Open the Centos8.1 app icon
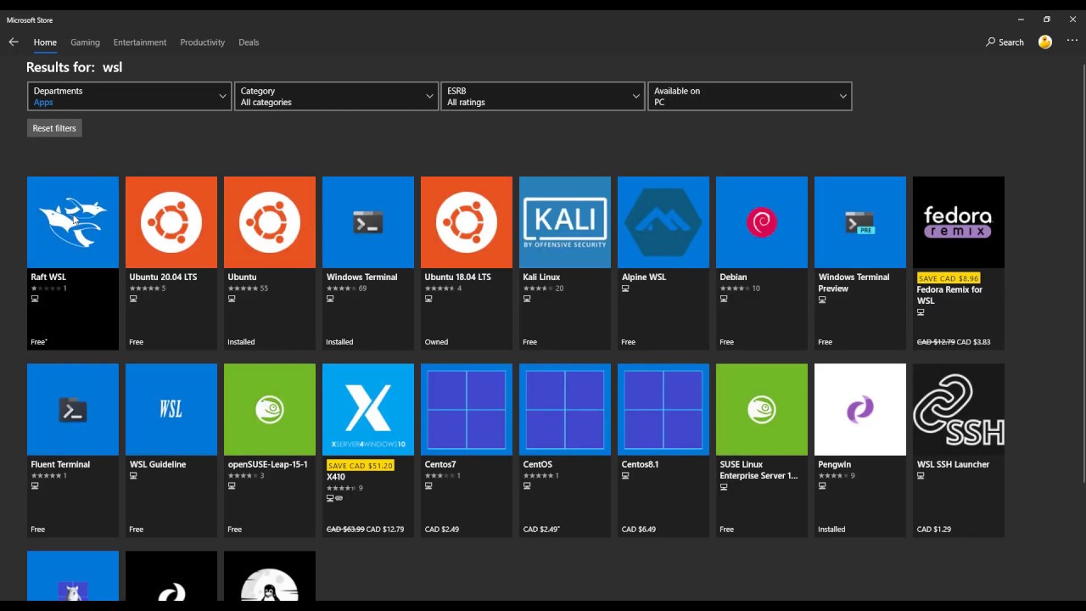 click(x=663, y=410)
